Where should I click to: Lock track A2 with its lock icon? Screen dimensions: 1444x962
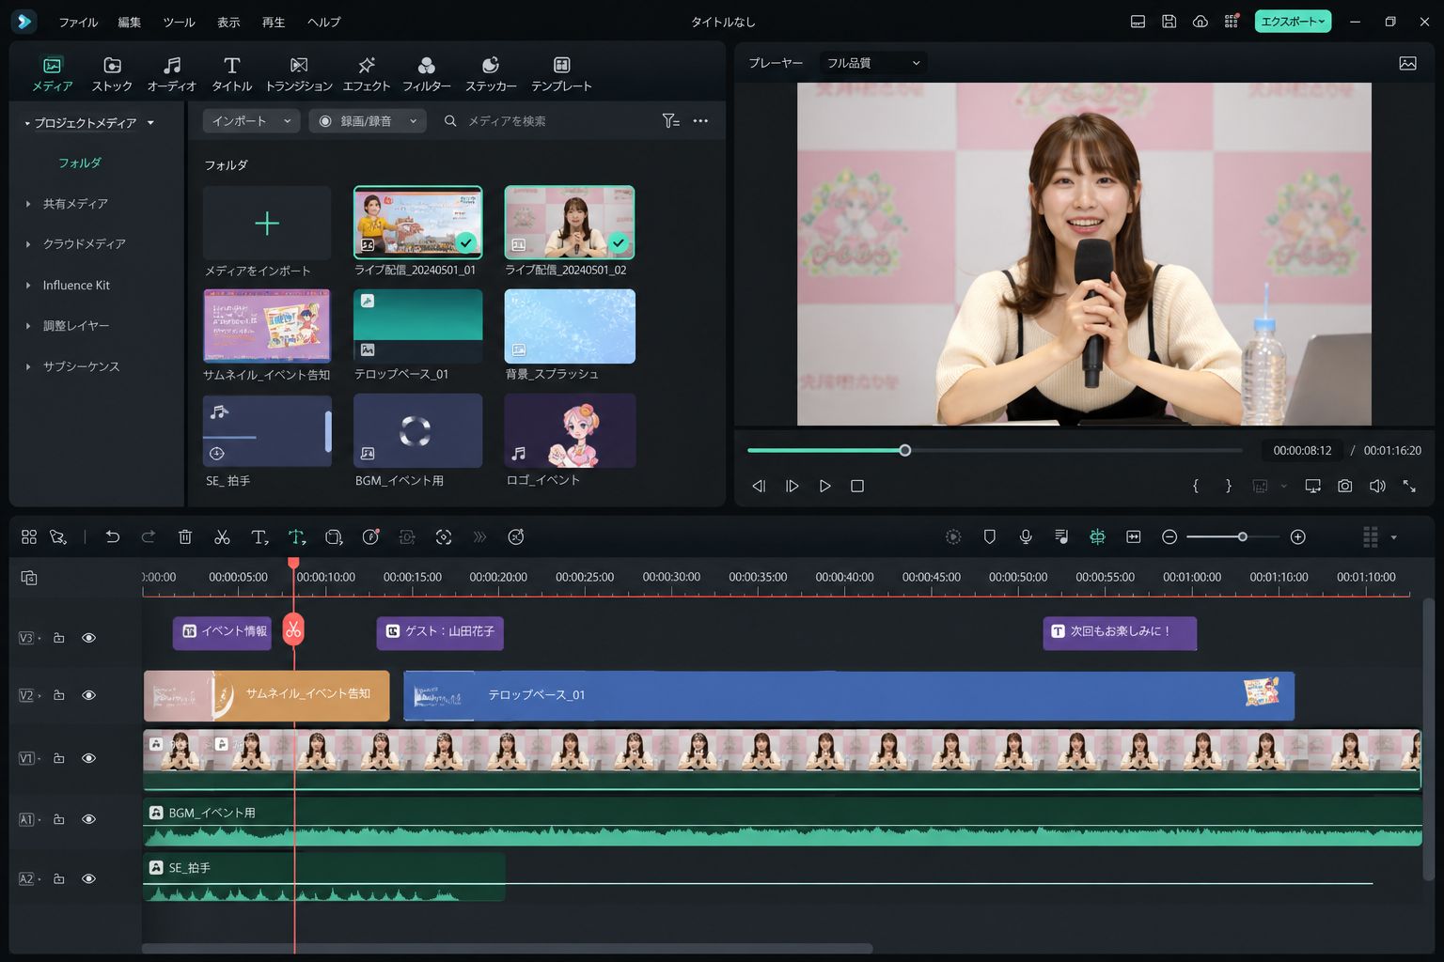point(58,879)
